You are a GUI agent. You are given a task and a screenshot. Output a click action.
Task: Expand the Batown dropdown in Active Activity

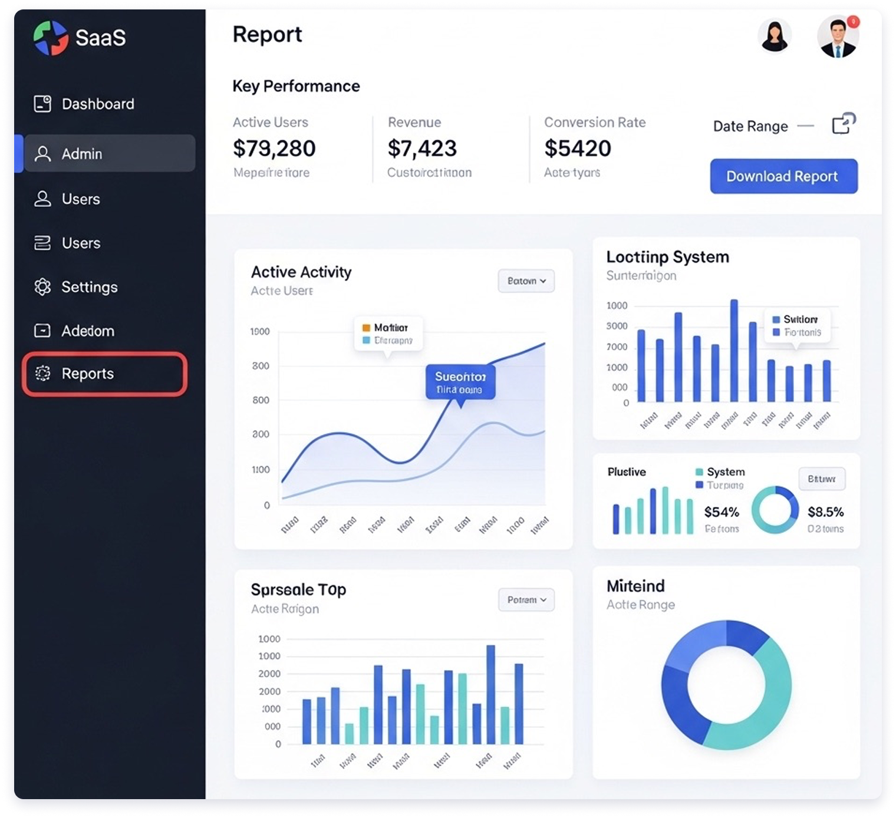pos(526,281)
